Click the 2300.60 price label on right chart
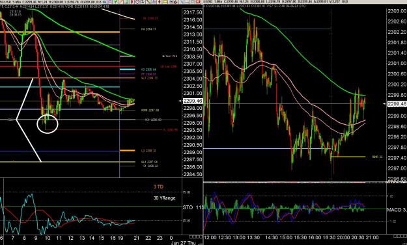Screen dimensions: 407x245 tap(397, 74)
